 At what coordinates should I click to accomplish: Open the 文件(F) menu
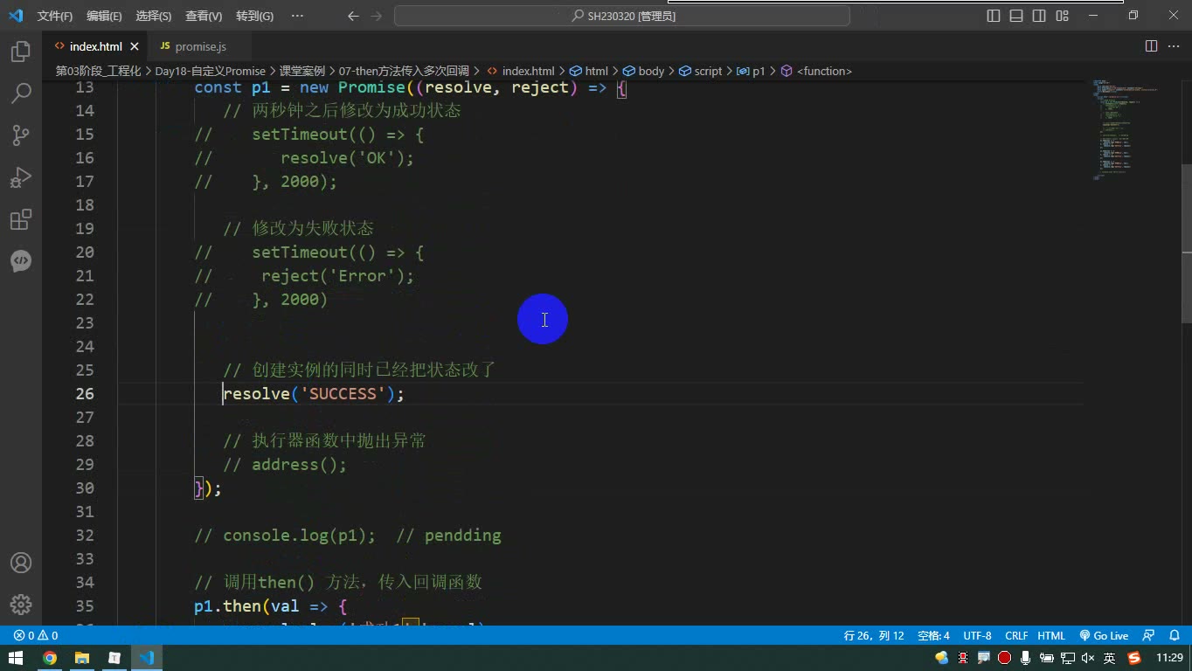pyautogui.click(x=55, y=16)
